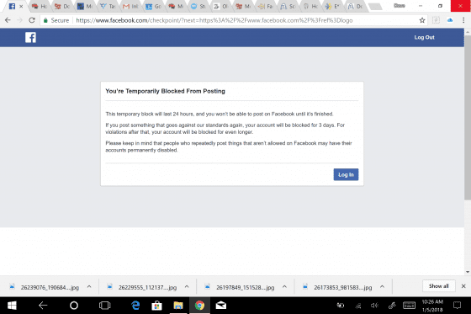Close the downloads bar
This screenshot has width=471, height=314.
pos(463,286)
